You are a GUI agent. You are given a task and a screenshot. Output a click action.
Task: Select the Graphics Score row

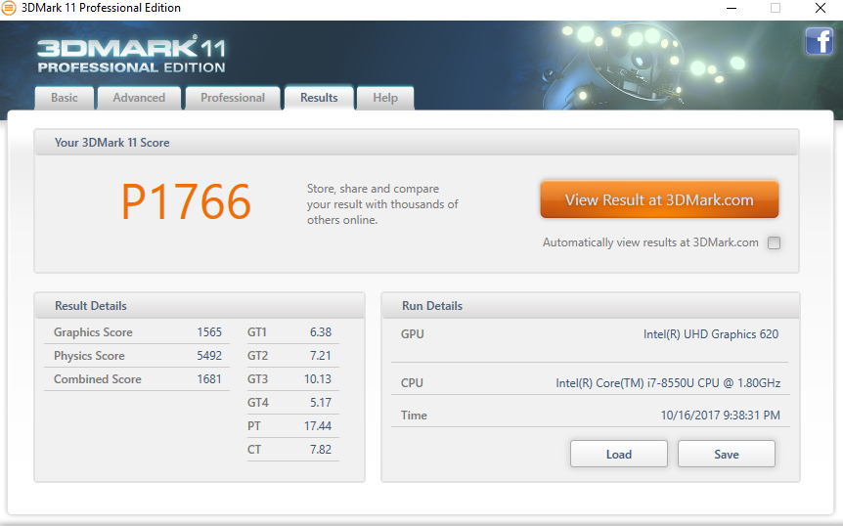pos(137,332)
